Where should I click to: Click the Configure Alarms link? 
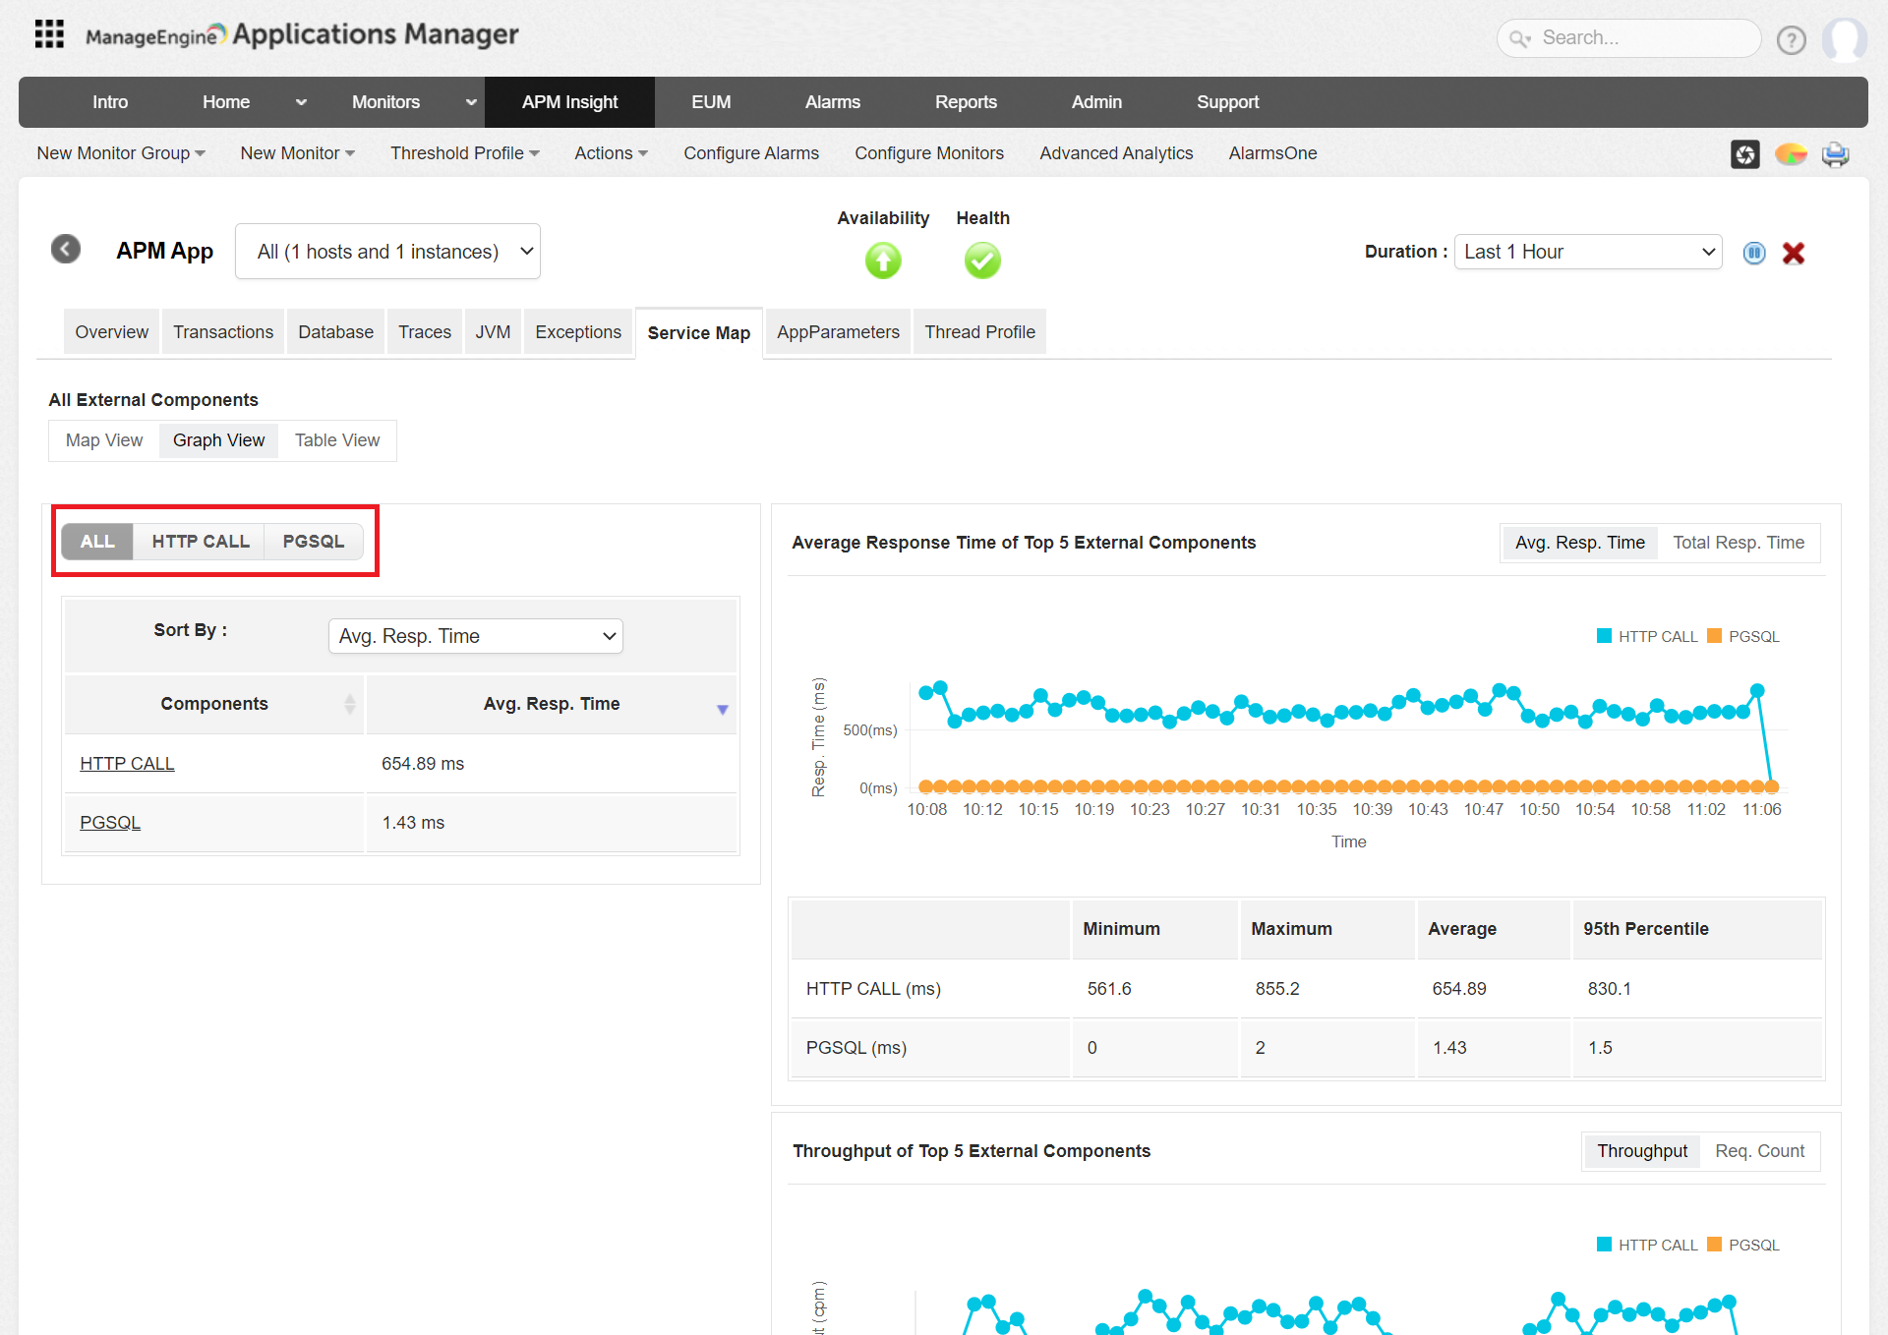[750, 153]
